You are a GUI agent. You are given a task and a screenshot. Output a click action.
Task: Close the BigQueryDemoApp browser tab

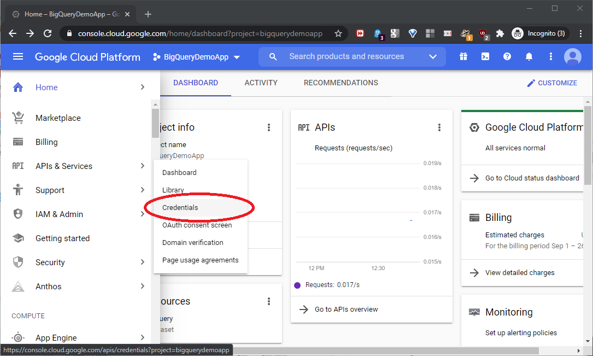[127, 14]
